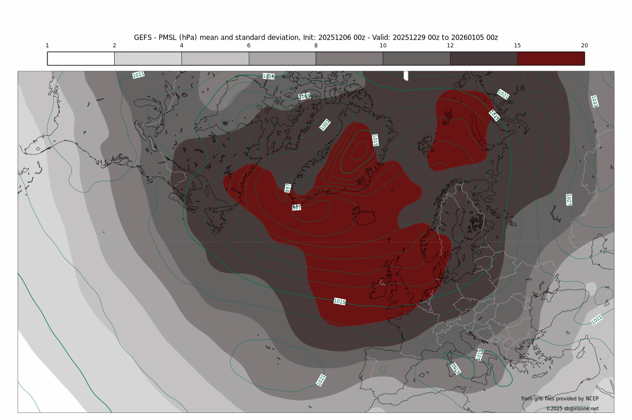Click the 'from grib files provided by NCEP' credit
This screenshot has width=632, height=420.
560,398
